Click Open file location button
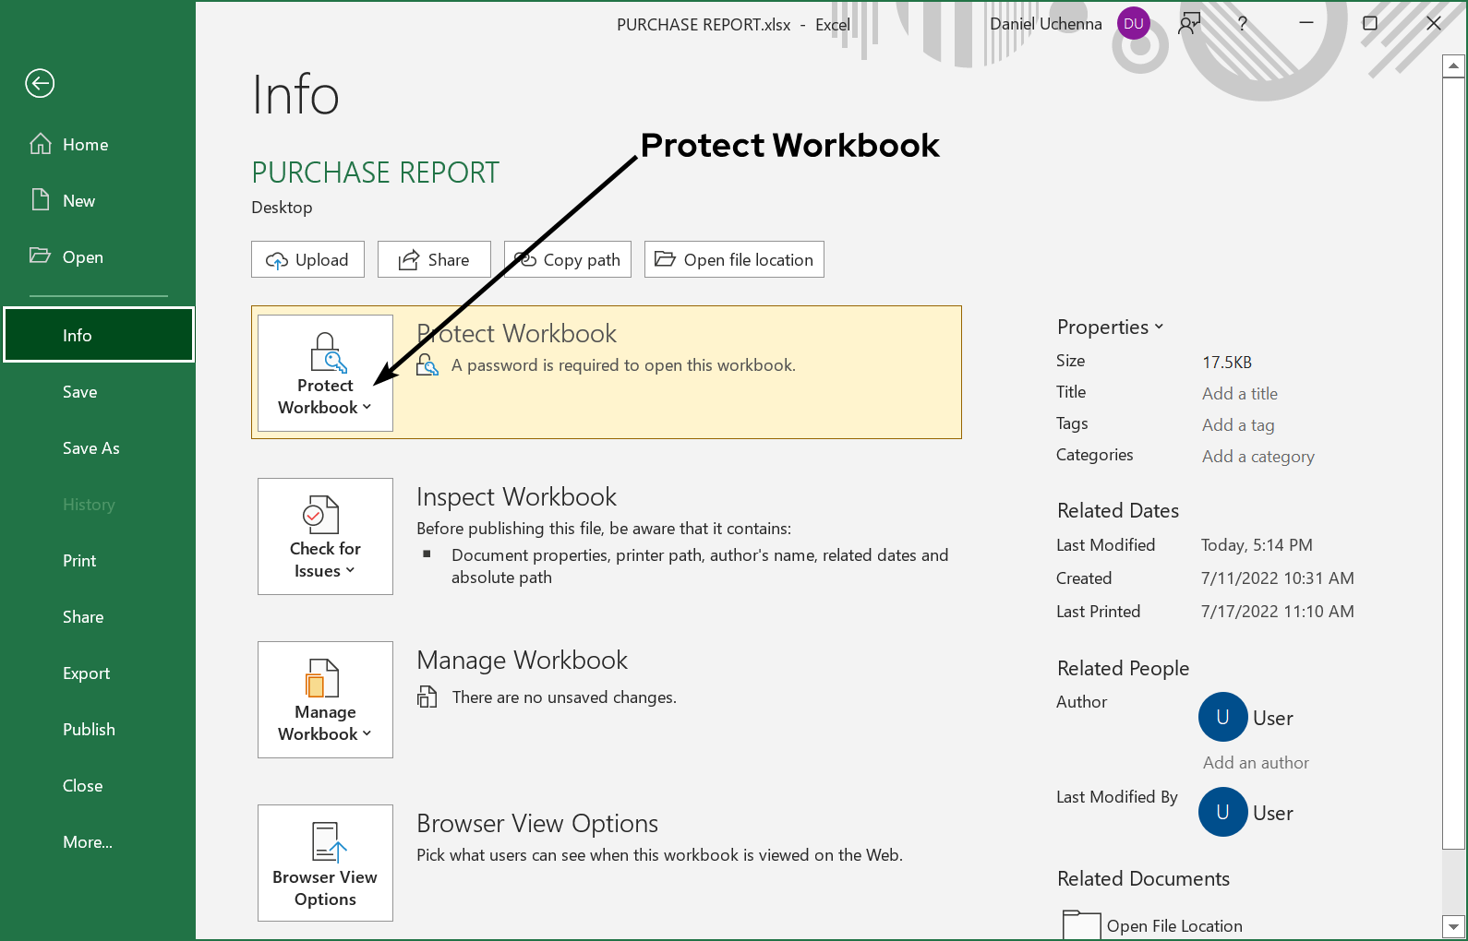The width and height of the screenshot is (1468, 941). point(734,259)
